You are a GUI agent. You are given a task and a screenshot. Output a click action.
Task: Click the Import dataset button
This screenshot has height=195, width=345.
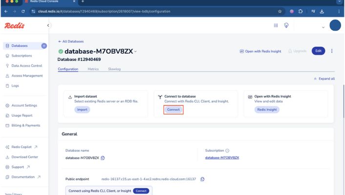(x=82, y=110)
